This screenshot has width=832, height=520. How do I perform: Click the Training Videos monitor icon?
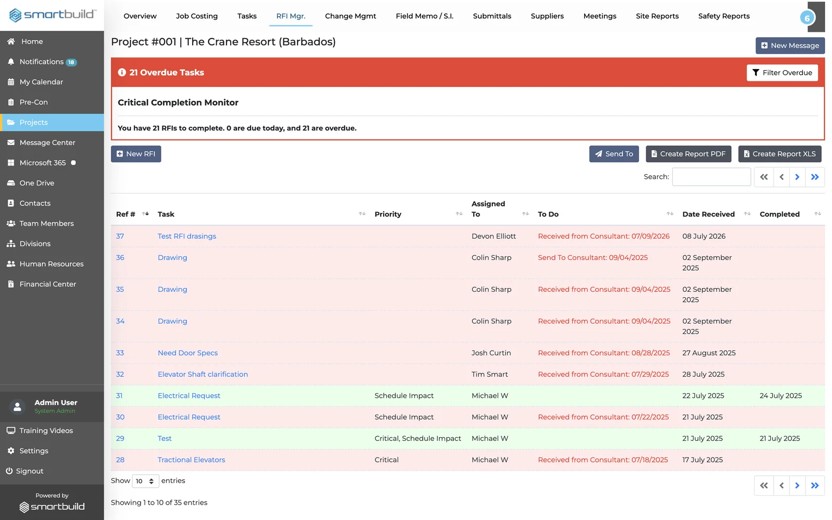point(11,430)
